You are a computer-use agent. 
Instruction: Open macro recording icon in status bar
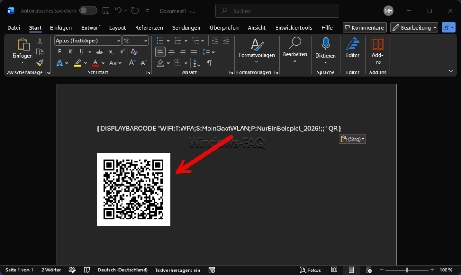(x=212, y=270)
